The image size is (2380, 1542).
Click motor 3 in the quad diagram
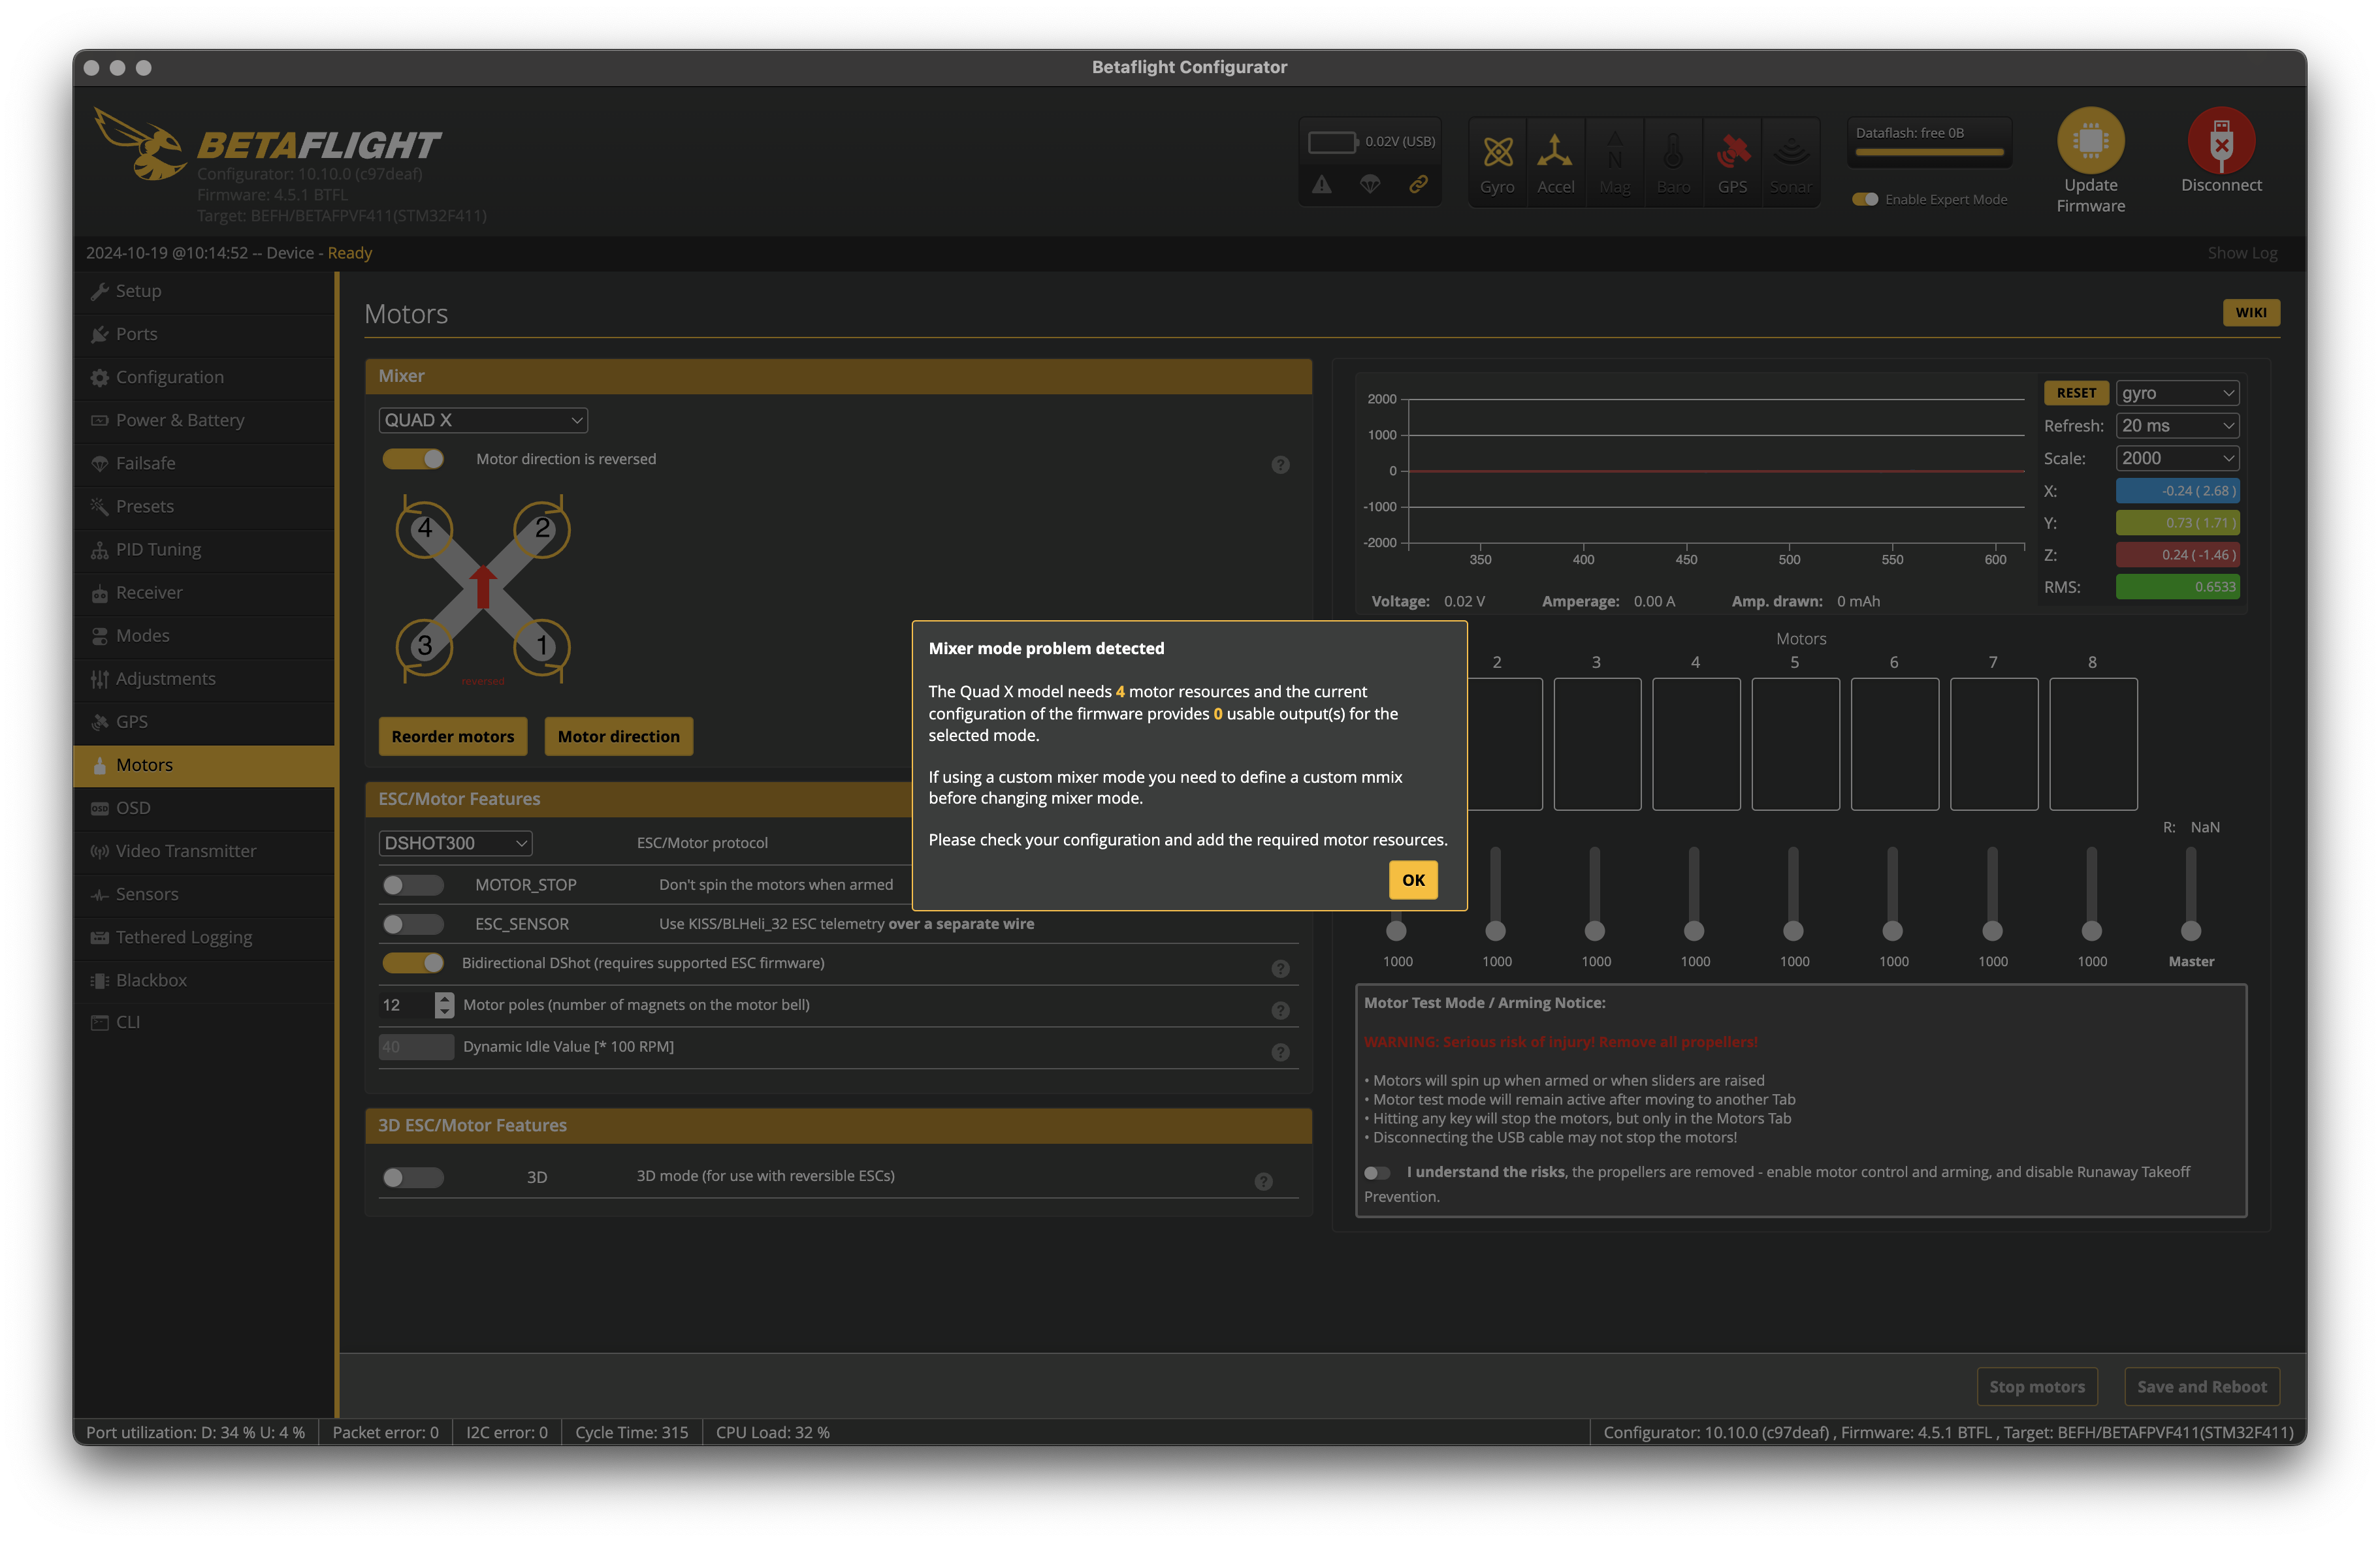[x=425, y=646]
